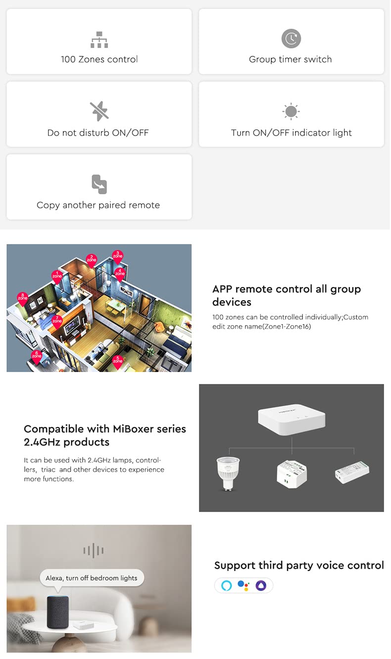Click the 100 Zones control hierarchy icon
Image resolution: width=391 pixels, height=659 pixels.
click(99, 40)
